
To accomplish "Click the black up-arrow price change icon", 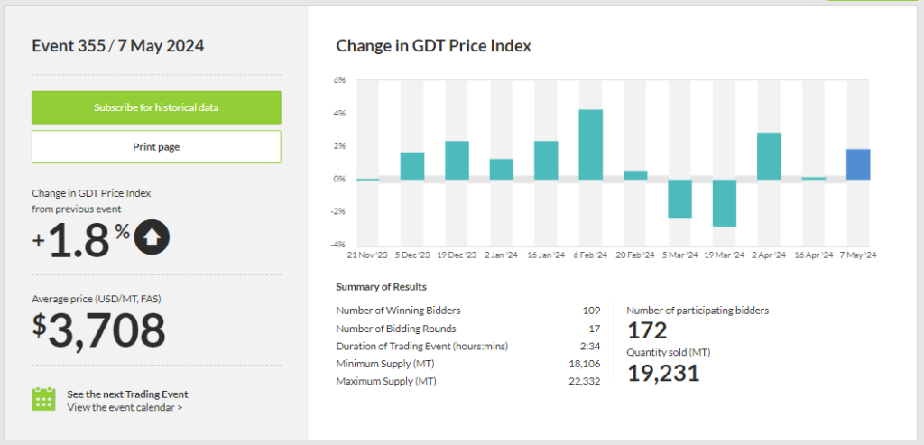I will tap(152, 237).
